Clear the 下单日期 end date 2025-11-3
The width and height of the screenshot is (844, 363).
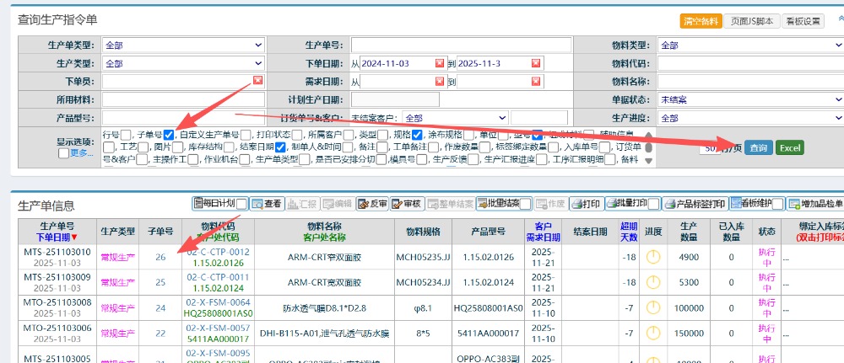[534, 63]
